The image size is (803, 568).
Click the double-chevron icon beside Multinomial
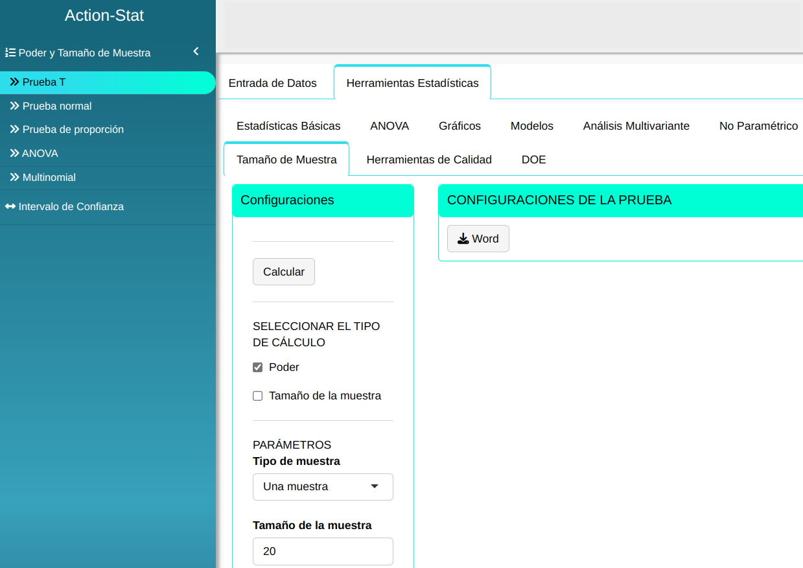point(14,177)
